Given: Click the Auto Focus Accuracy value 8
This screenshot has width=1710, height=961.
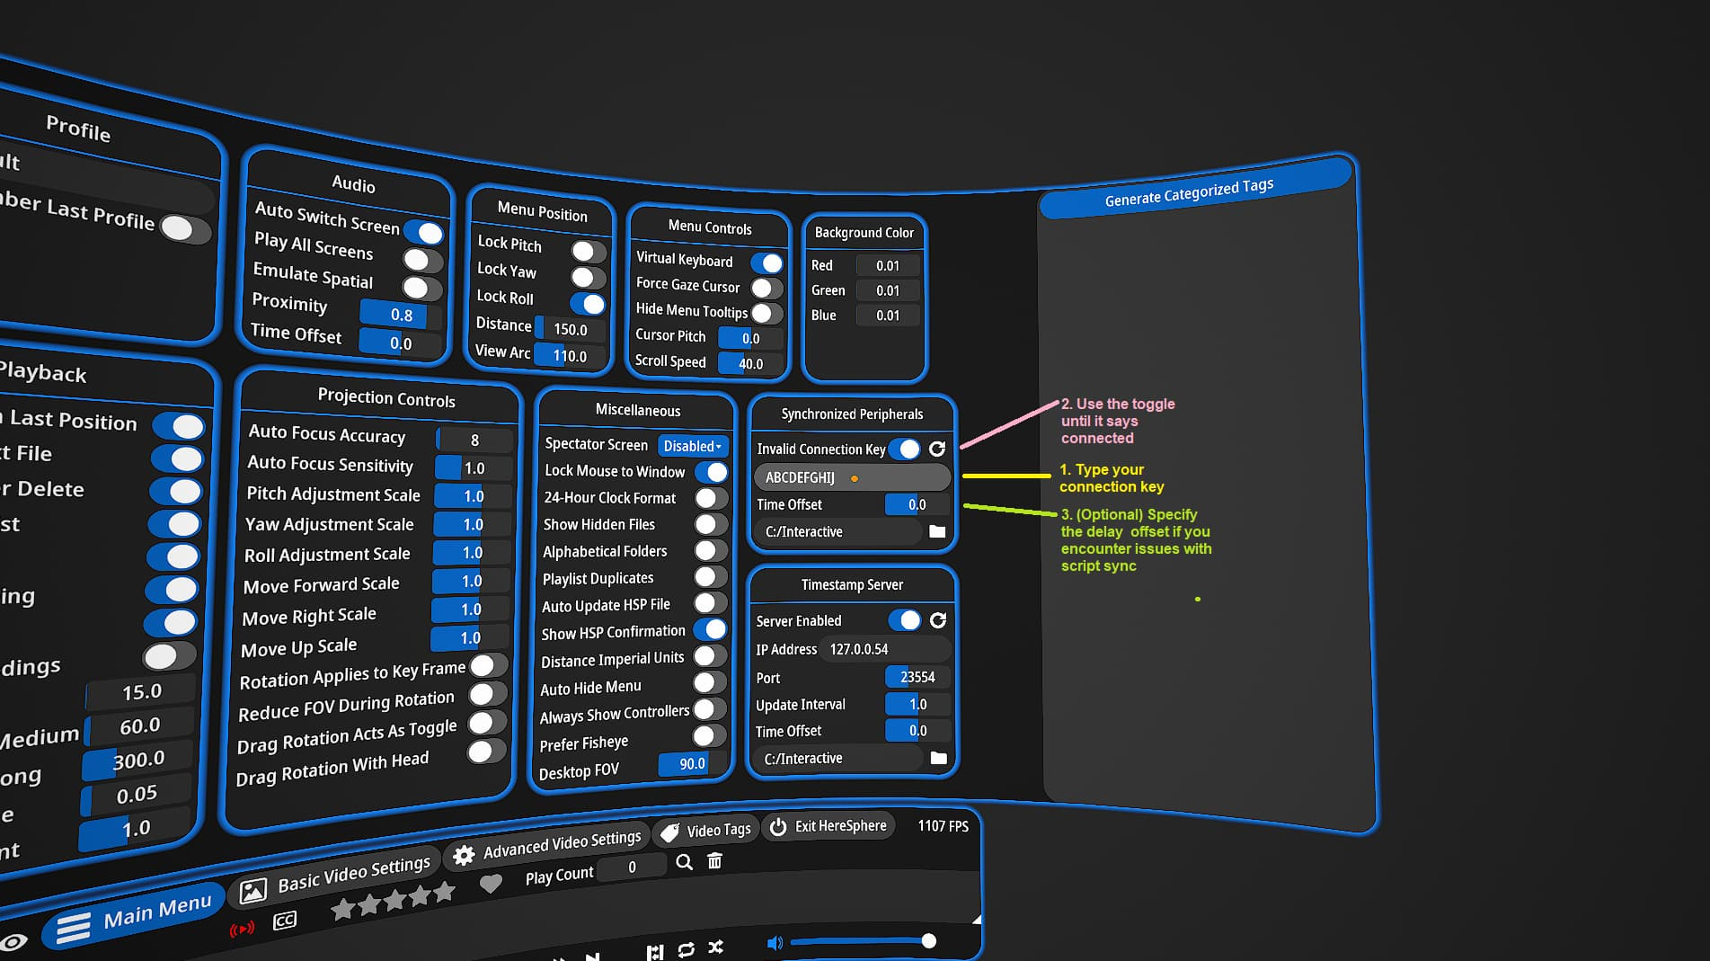Looking at the screenshot, I should pos(474,440).
